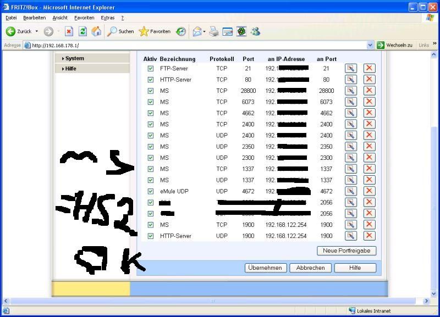
Task: Open the Bearbeiten menu
Action: [35, 18]
